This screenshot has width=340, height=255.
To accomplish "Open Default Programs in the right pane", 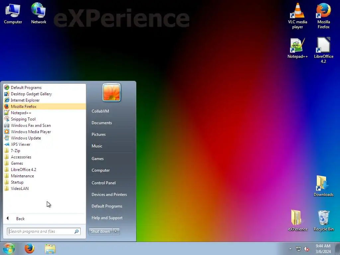I will [x=112, y=206].
